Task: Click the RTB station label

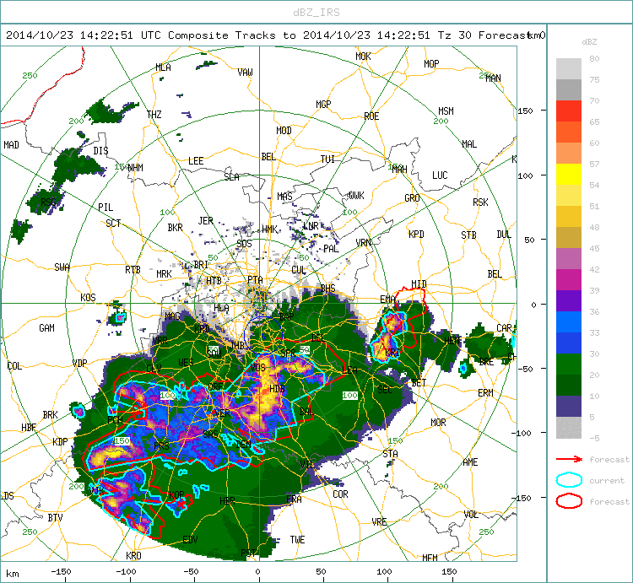Action: (133, 269)
